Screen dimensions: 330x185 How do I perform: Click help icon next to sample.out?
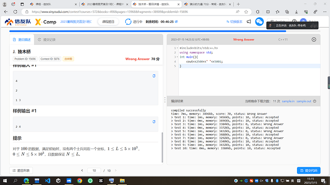click(315, 101)
